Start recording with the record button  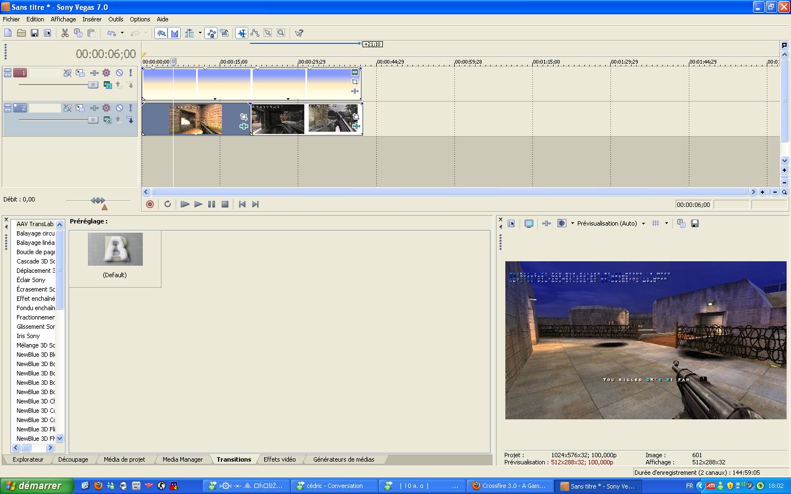point(150,204)
